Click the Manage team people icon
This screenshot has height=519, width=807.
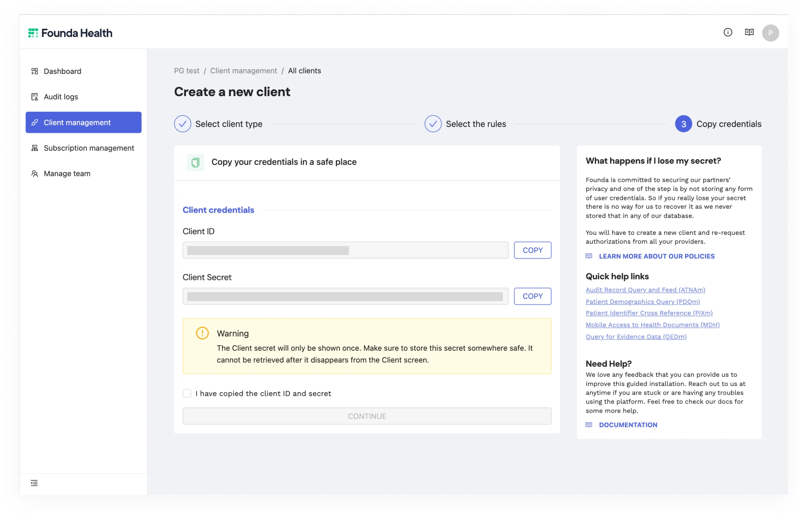(34, 174)
